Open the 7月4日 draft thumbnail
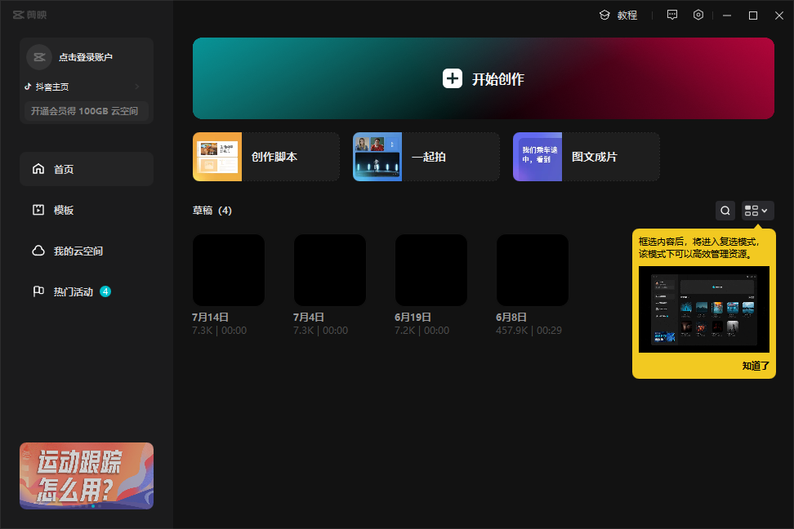The image size is (794, 529). tap(330, 270)
